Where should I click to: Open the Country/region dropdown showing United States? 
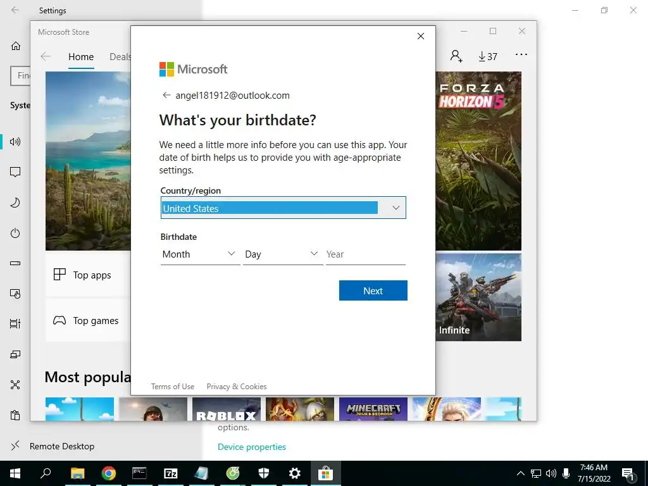283,208
